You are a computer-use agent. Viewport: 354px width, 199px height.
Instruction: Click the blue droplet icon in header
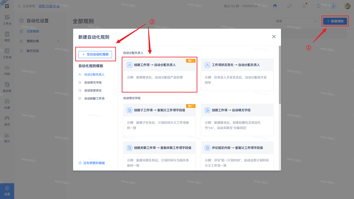pos(275,6)
